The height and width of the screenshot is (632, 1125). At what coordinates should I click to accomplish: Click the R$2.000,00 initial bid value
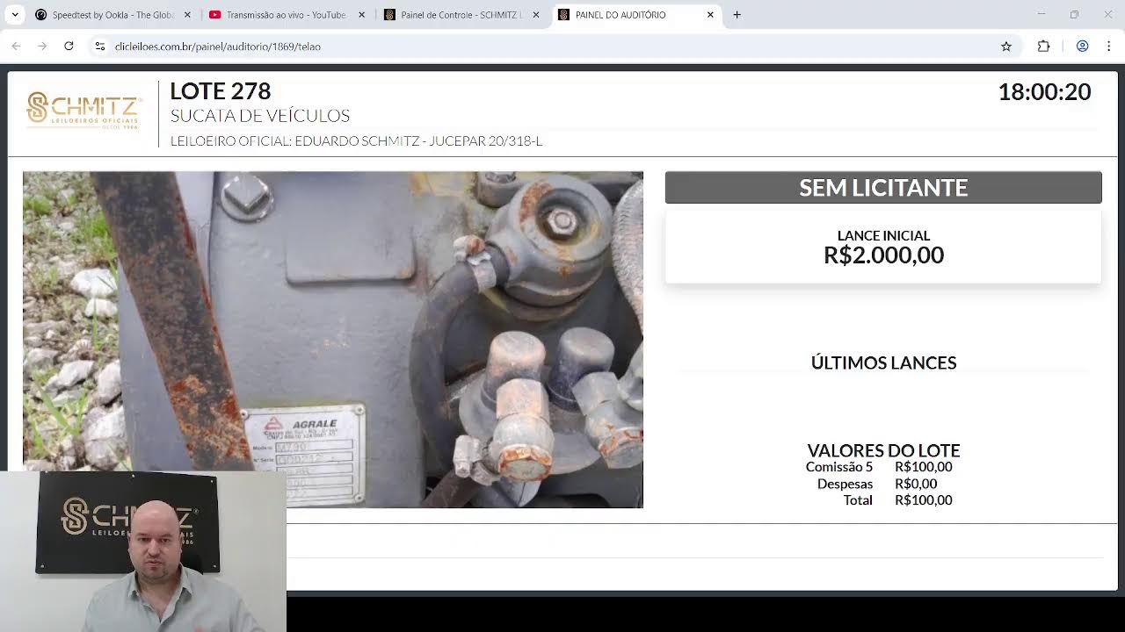click(x=883, y=255)
